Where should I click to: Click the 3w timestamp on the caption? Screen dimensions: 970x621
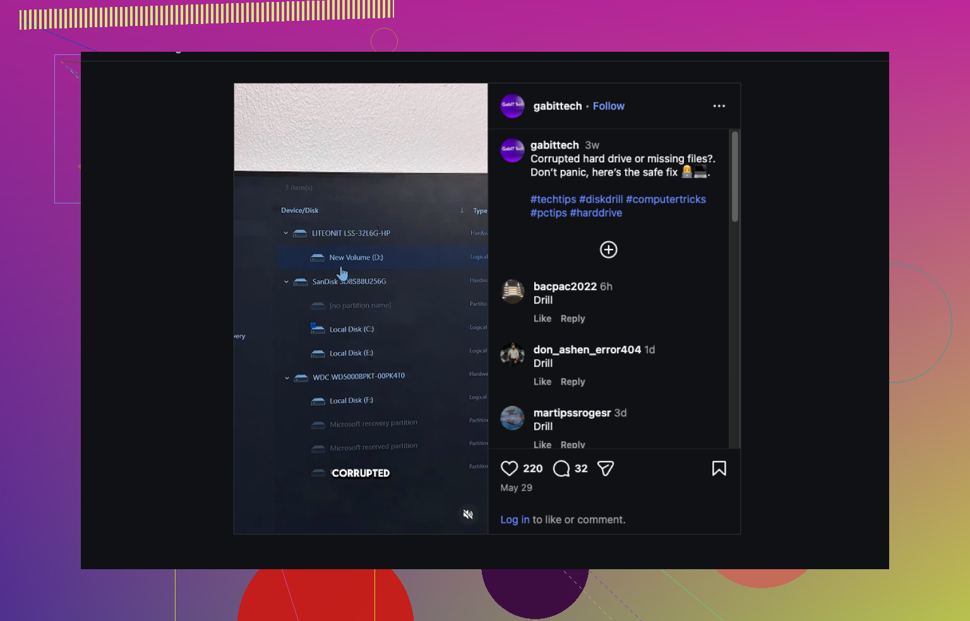592,145
